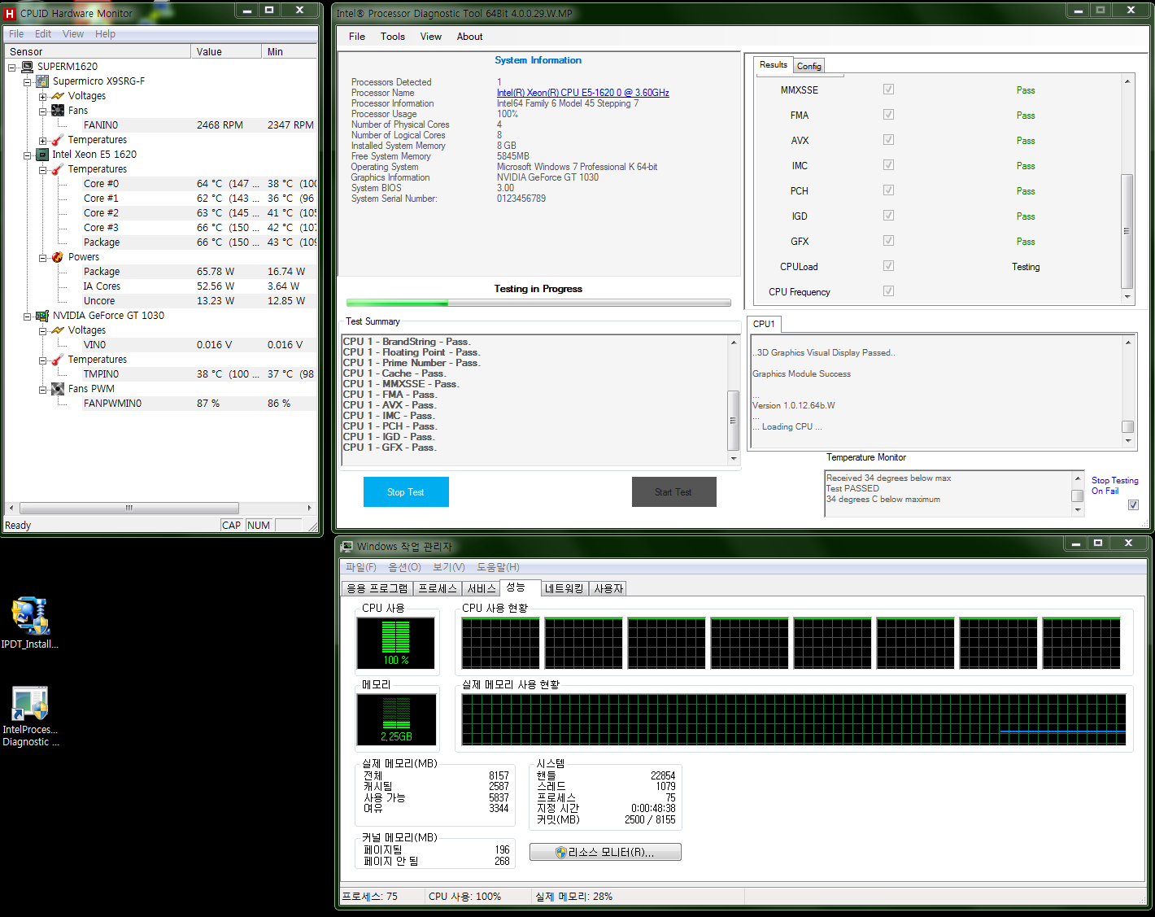Image resolution: width=1155 pixels, height=917 pixels.
Task: Click the Fans PWM icon
Action: tap(58, 389)
